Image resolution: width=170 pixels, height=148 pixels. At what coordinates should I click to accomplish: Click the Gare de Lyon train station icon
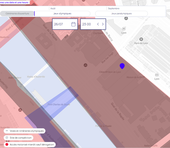click(x=141, y=39)
